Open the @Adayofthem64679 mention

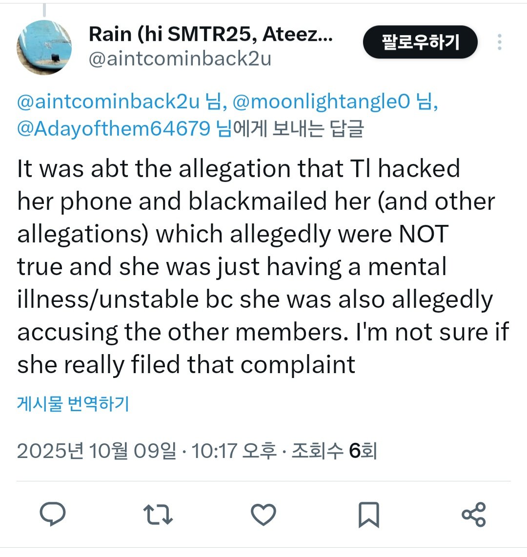coord(113,128)
